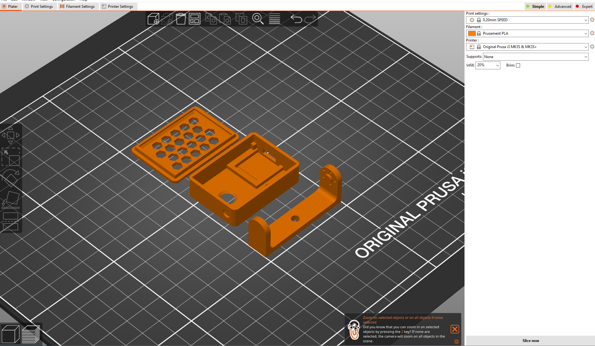Viewport: 595px width, 346px height.
Task: Enable the Brim checkbox
Action: pyautogui.click(x=518, y=65)
